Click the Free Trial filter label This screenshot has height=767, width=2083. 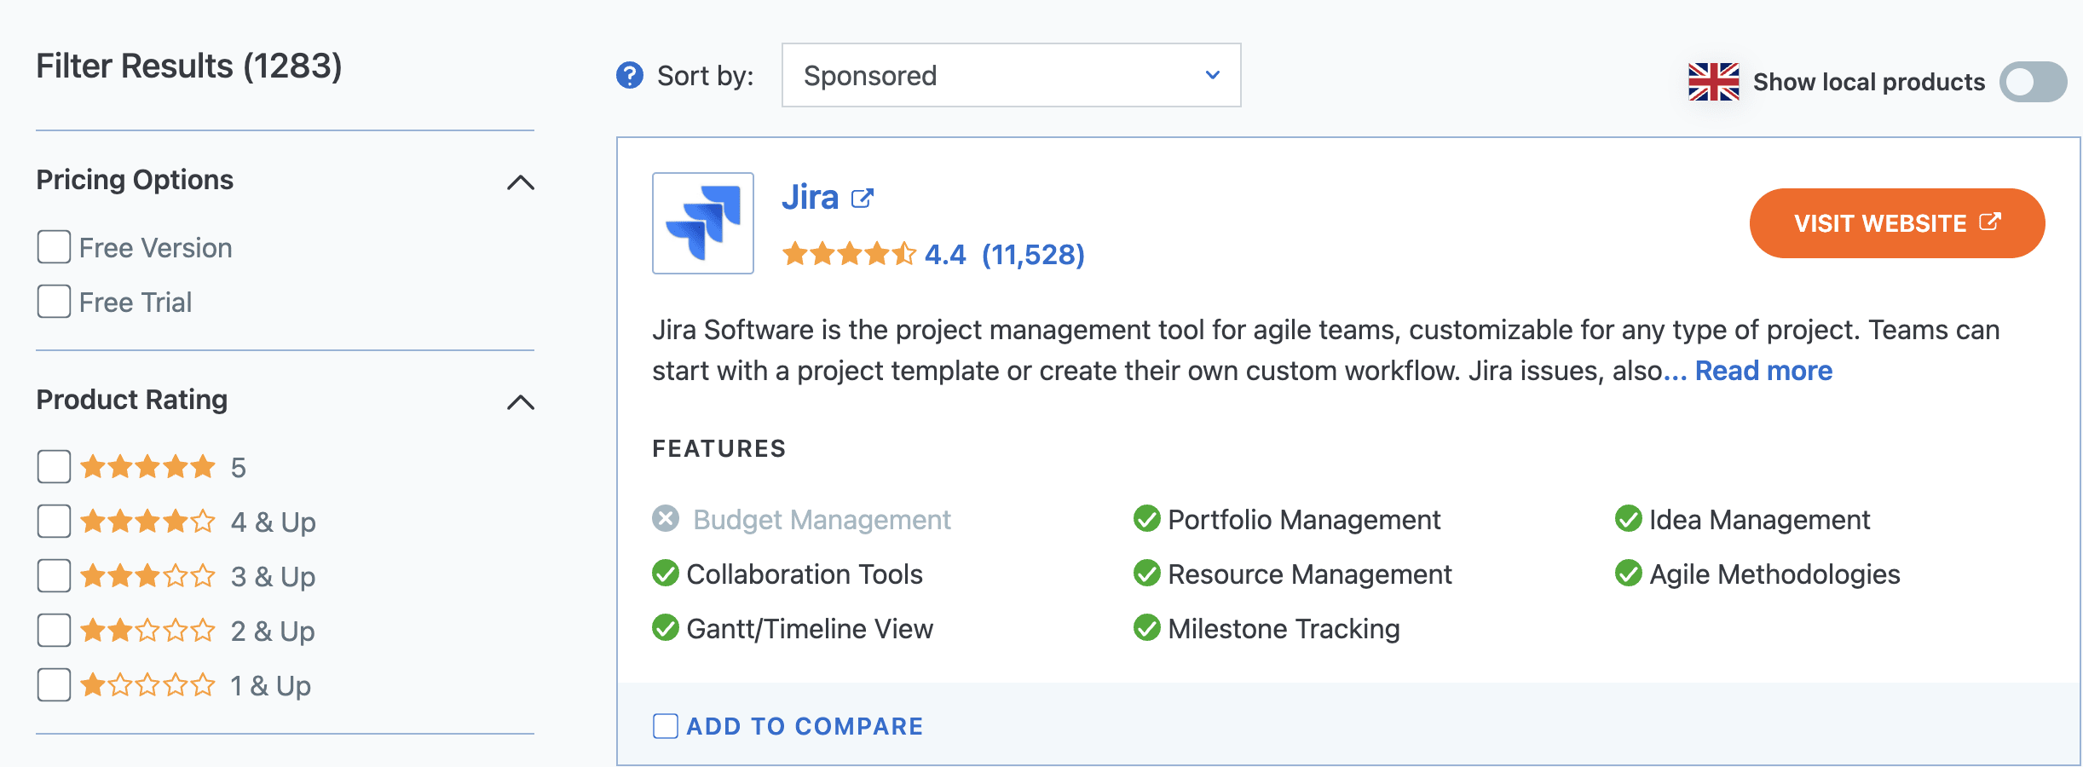[x=136, y=303]
